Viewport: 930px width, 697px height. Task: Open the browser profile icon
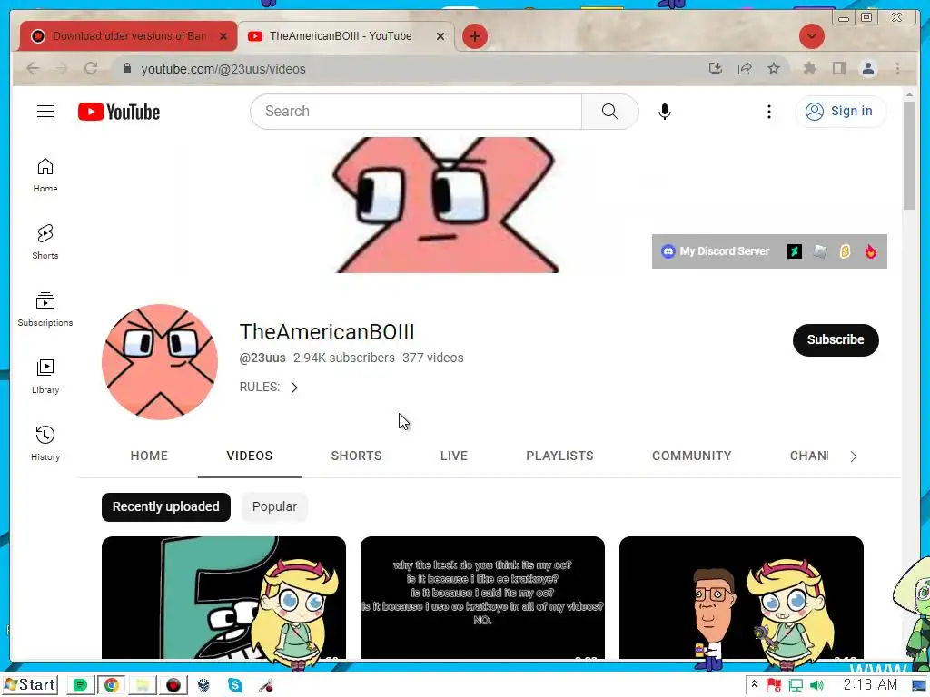pyautogui.click(x=867, y=68)
